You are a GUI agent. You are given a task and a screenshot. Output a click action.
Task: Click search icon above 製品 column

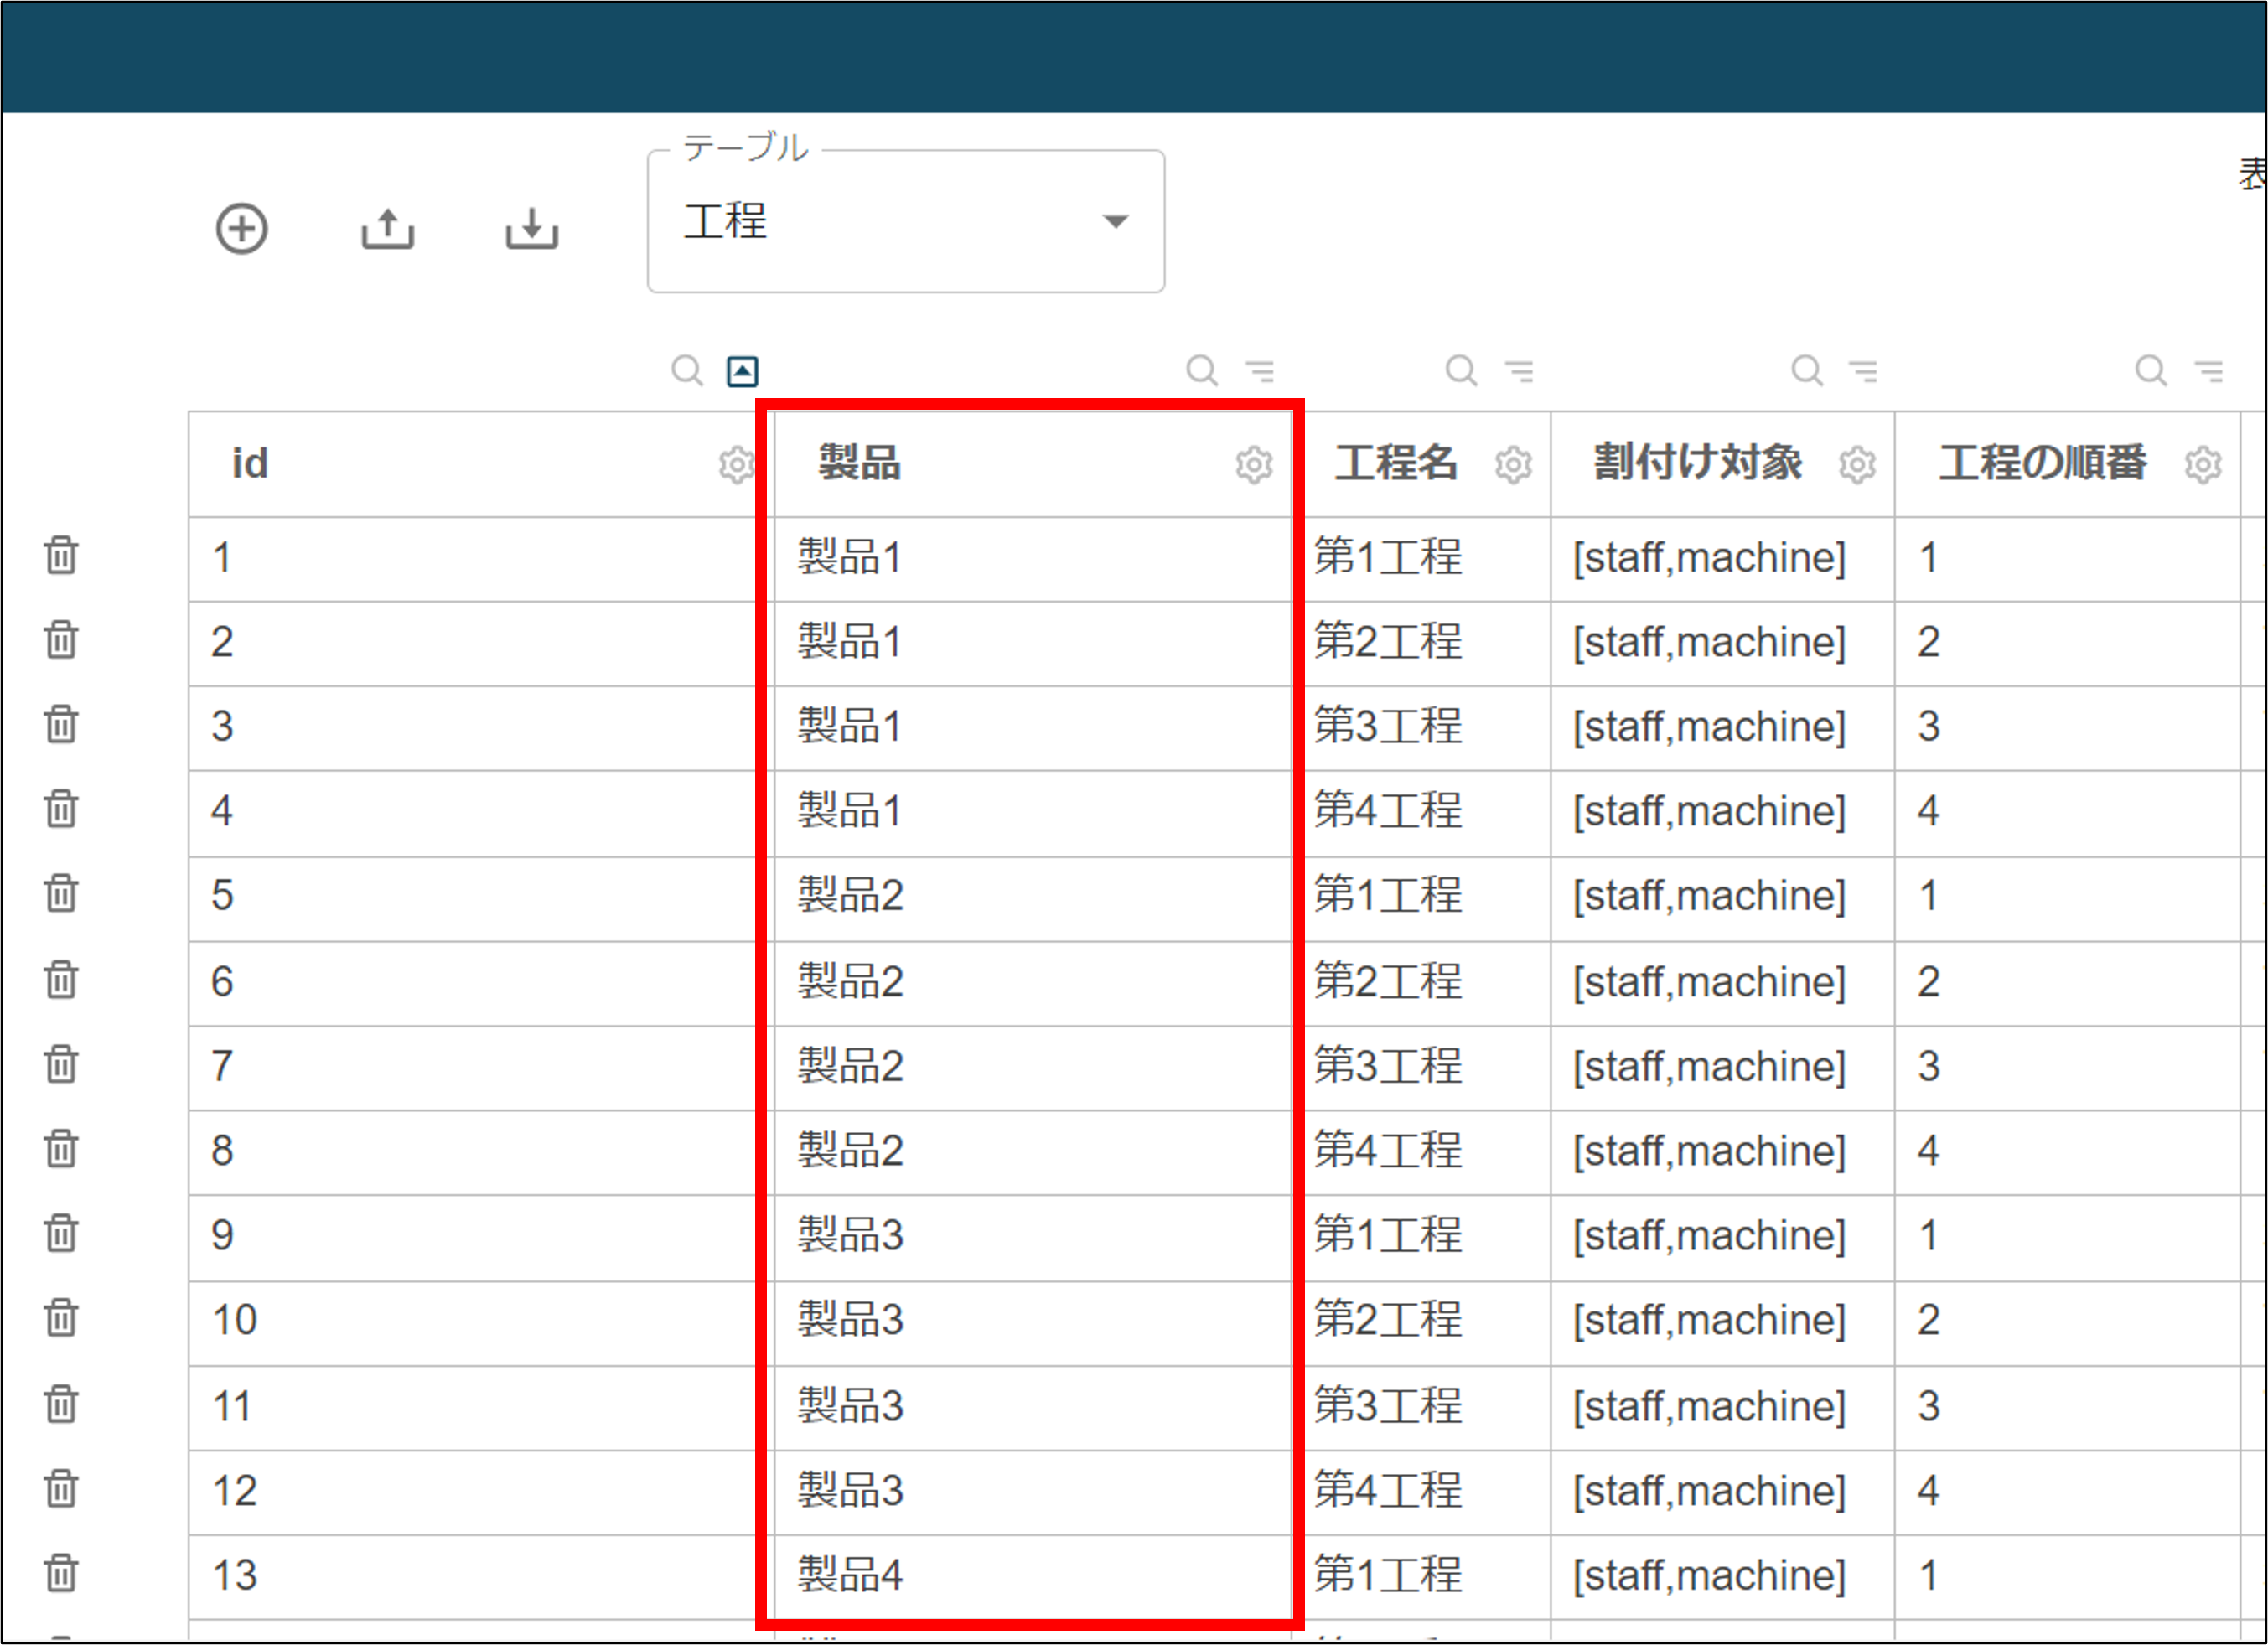[x=1202, y=371]
